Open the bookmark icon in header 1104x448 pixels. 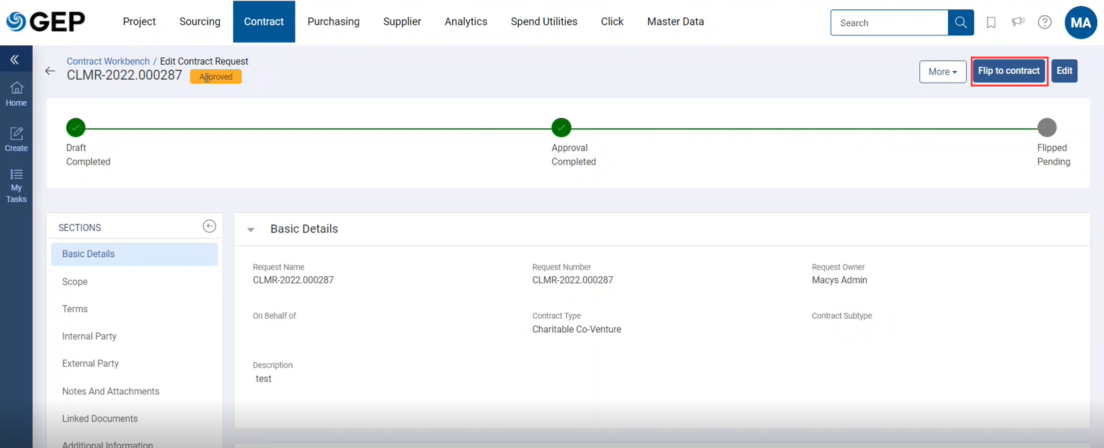tap(991, 23)
